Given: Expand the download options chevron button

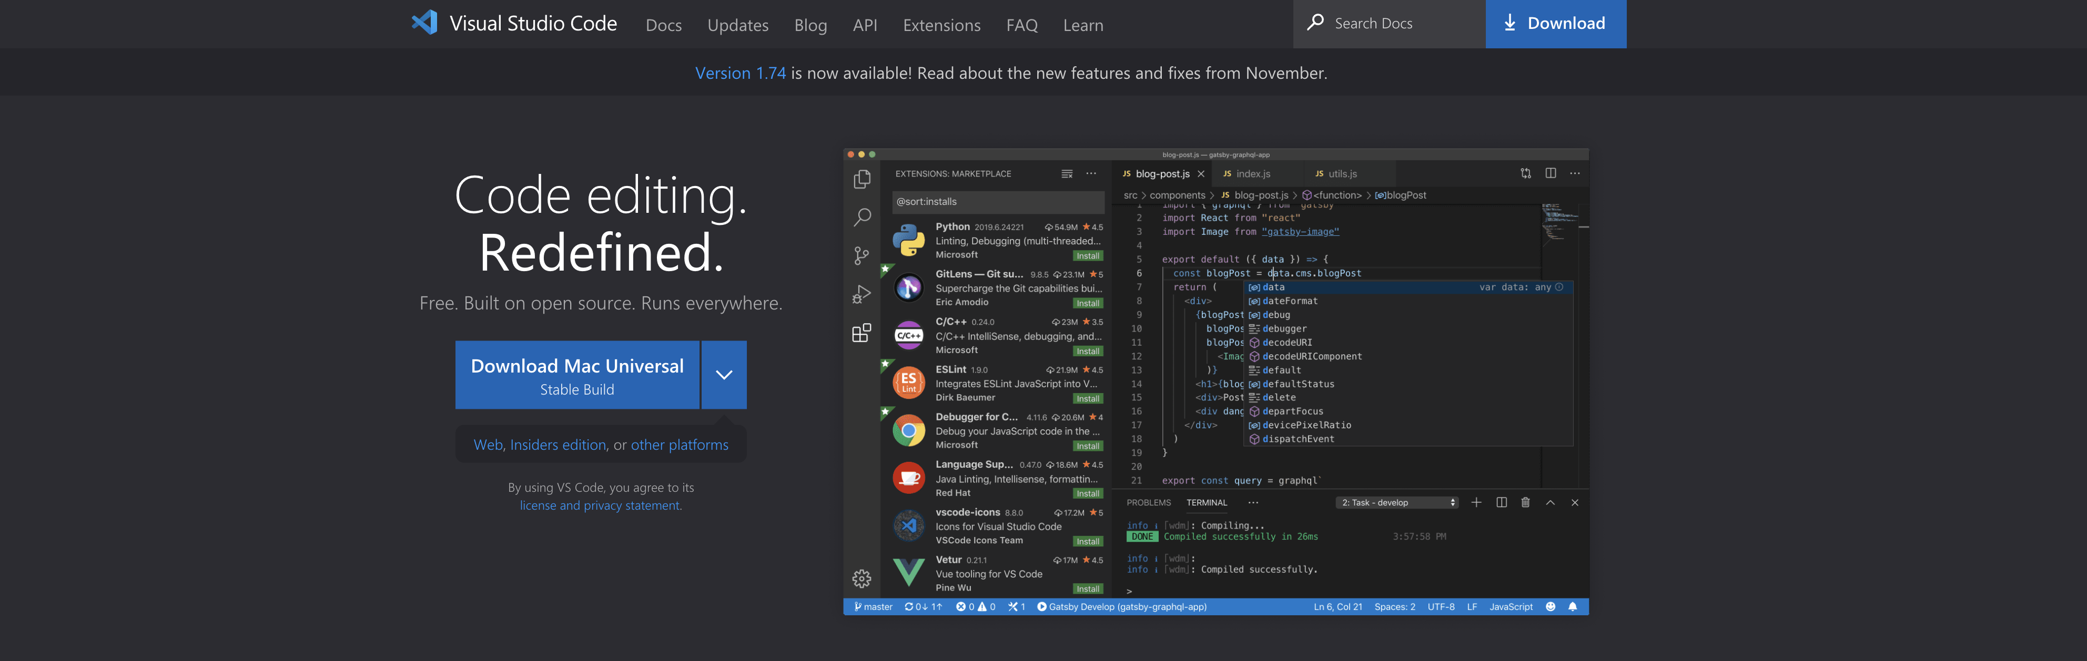Looking at the screenshot, I should [724, 375].
